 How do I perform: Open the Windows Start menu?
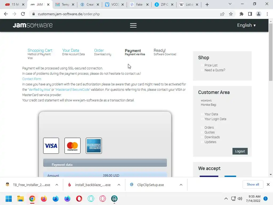point(9,199)
